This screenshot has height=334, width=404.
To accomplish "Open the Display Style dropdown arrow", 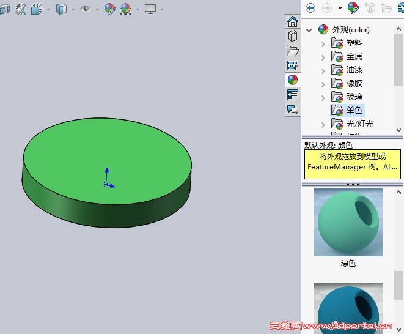I will click(73, 10).
